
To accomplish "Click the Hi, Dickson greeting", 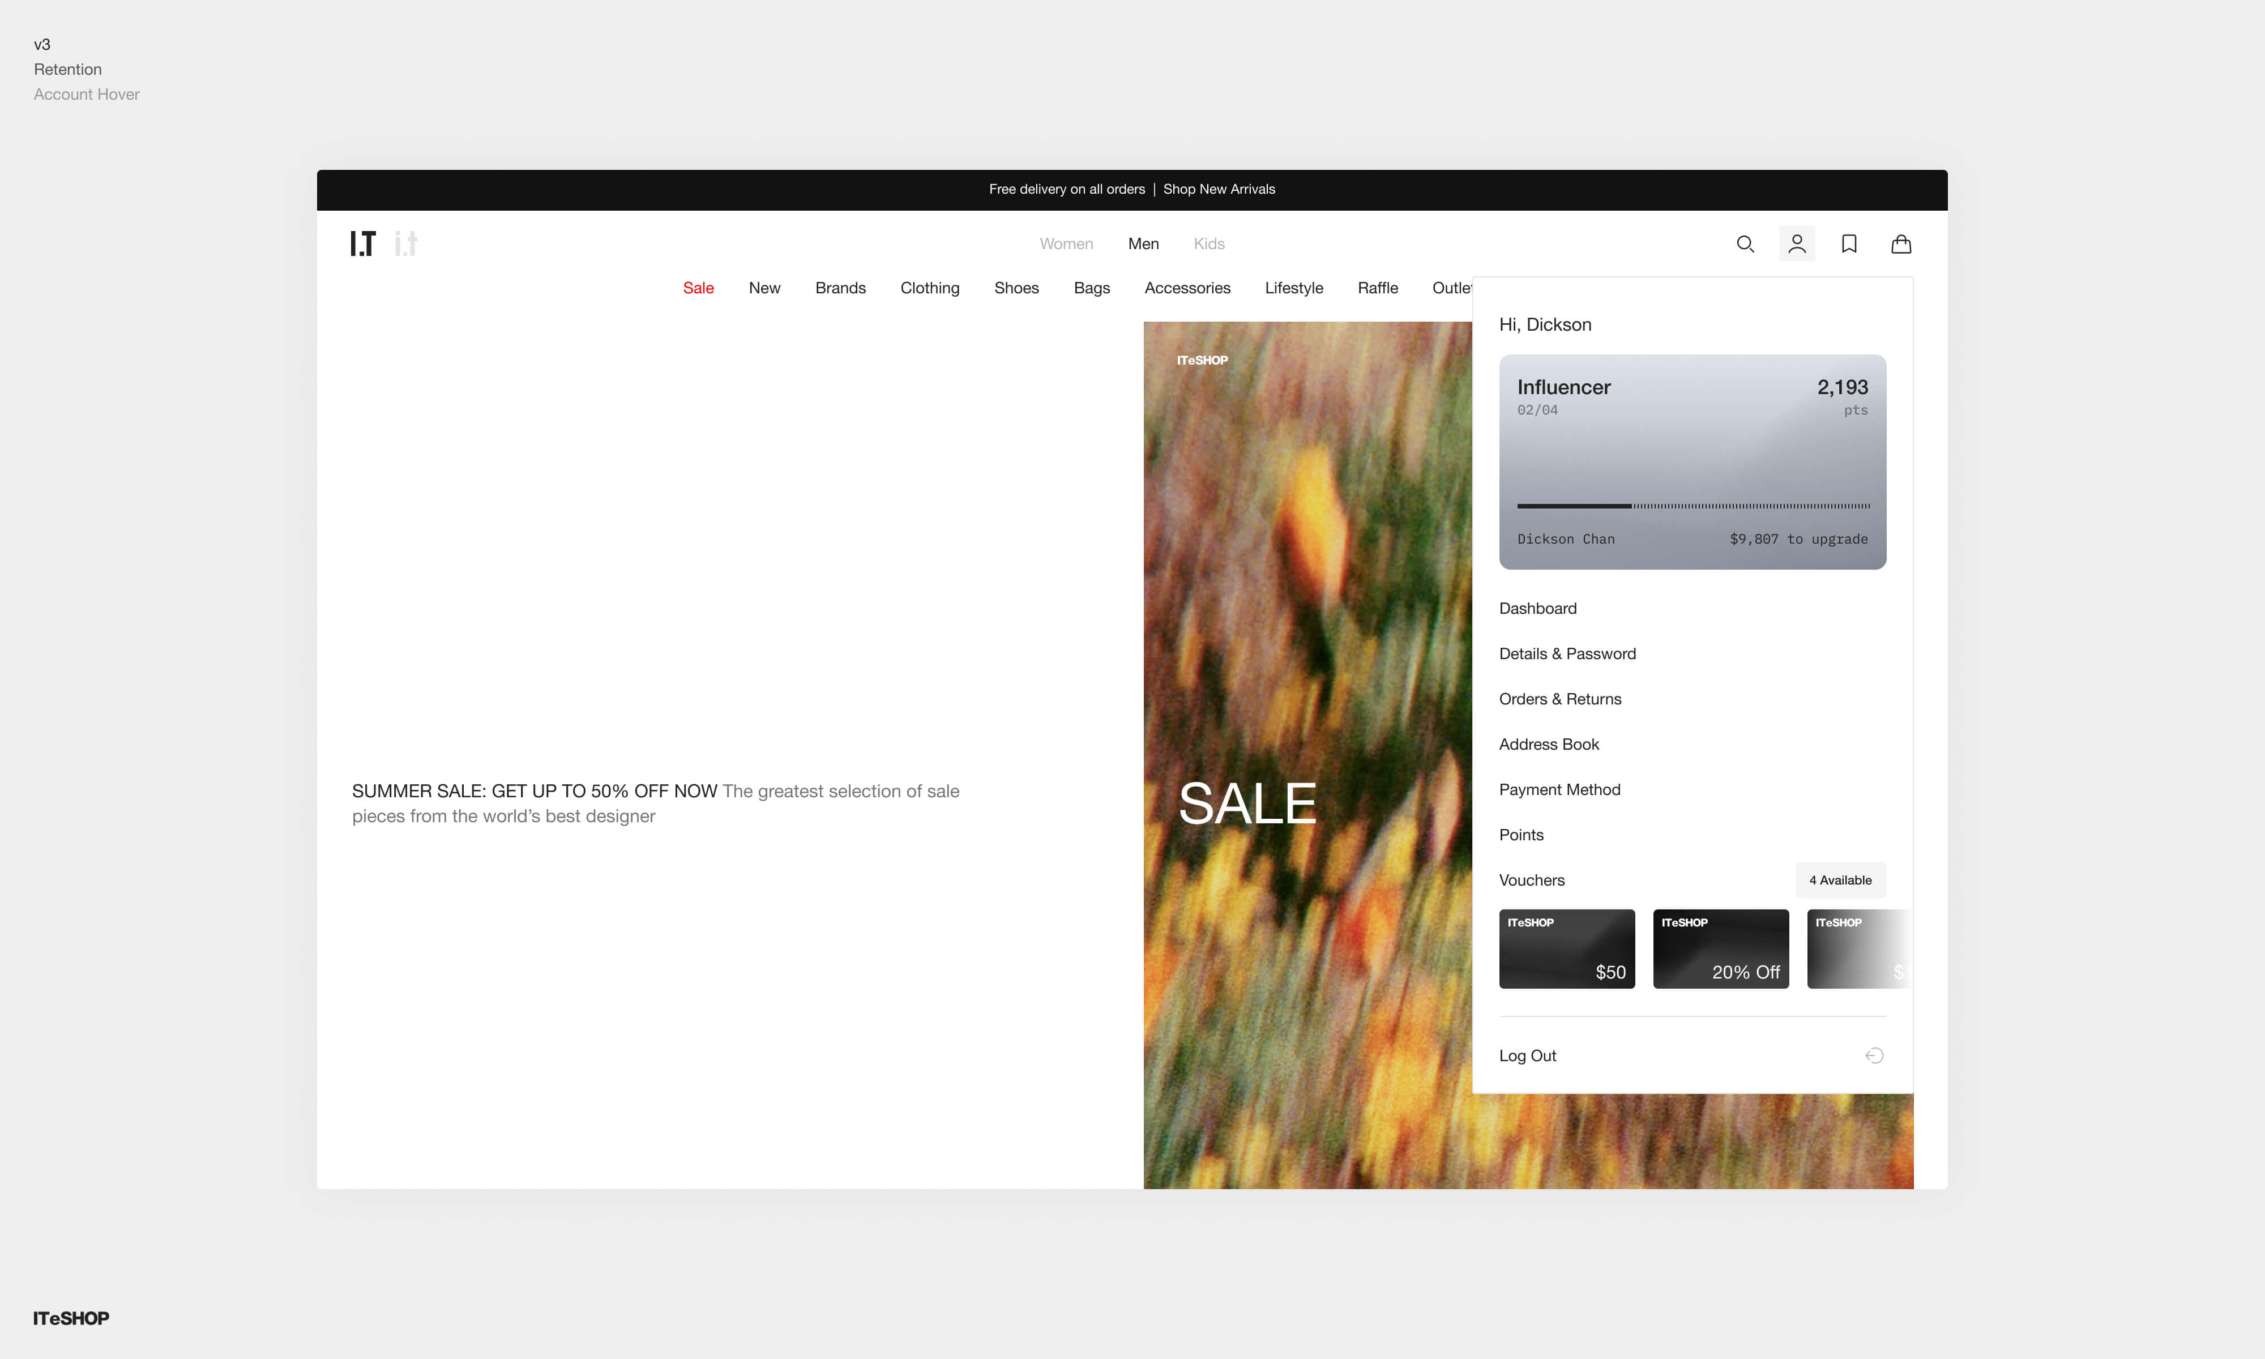I will point(1545,324).
